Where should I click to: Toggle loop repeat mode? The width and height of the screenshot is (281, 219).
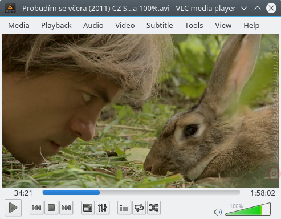[139, 208]
